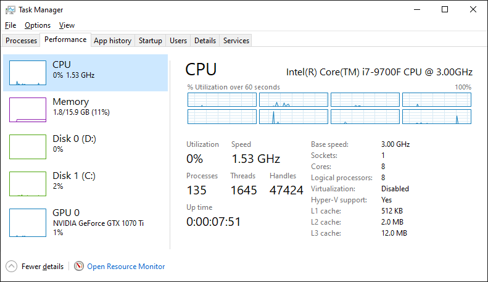Expand the View menu

[x=67, y=25]
